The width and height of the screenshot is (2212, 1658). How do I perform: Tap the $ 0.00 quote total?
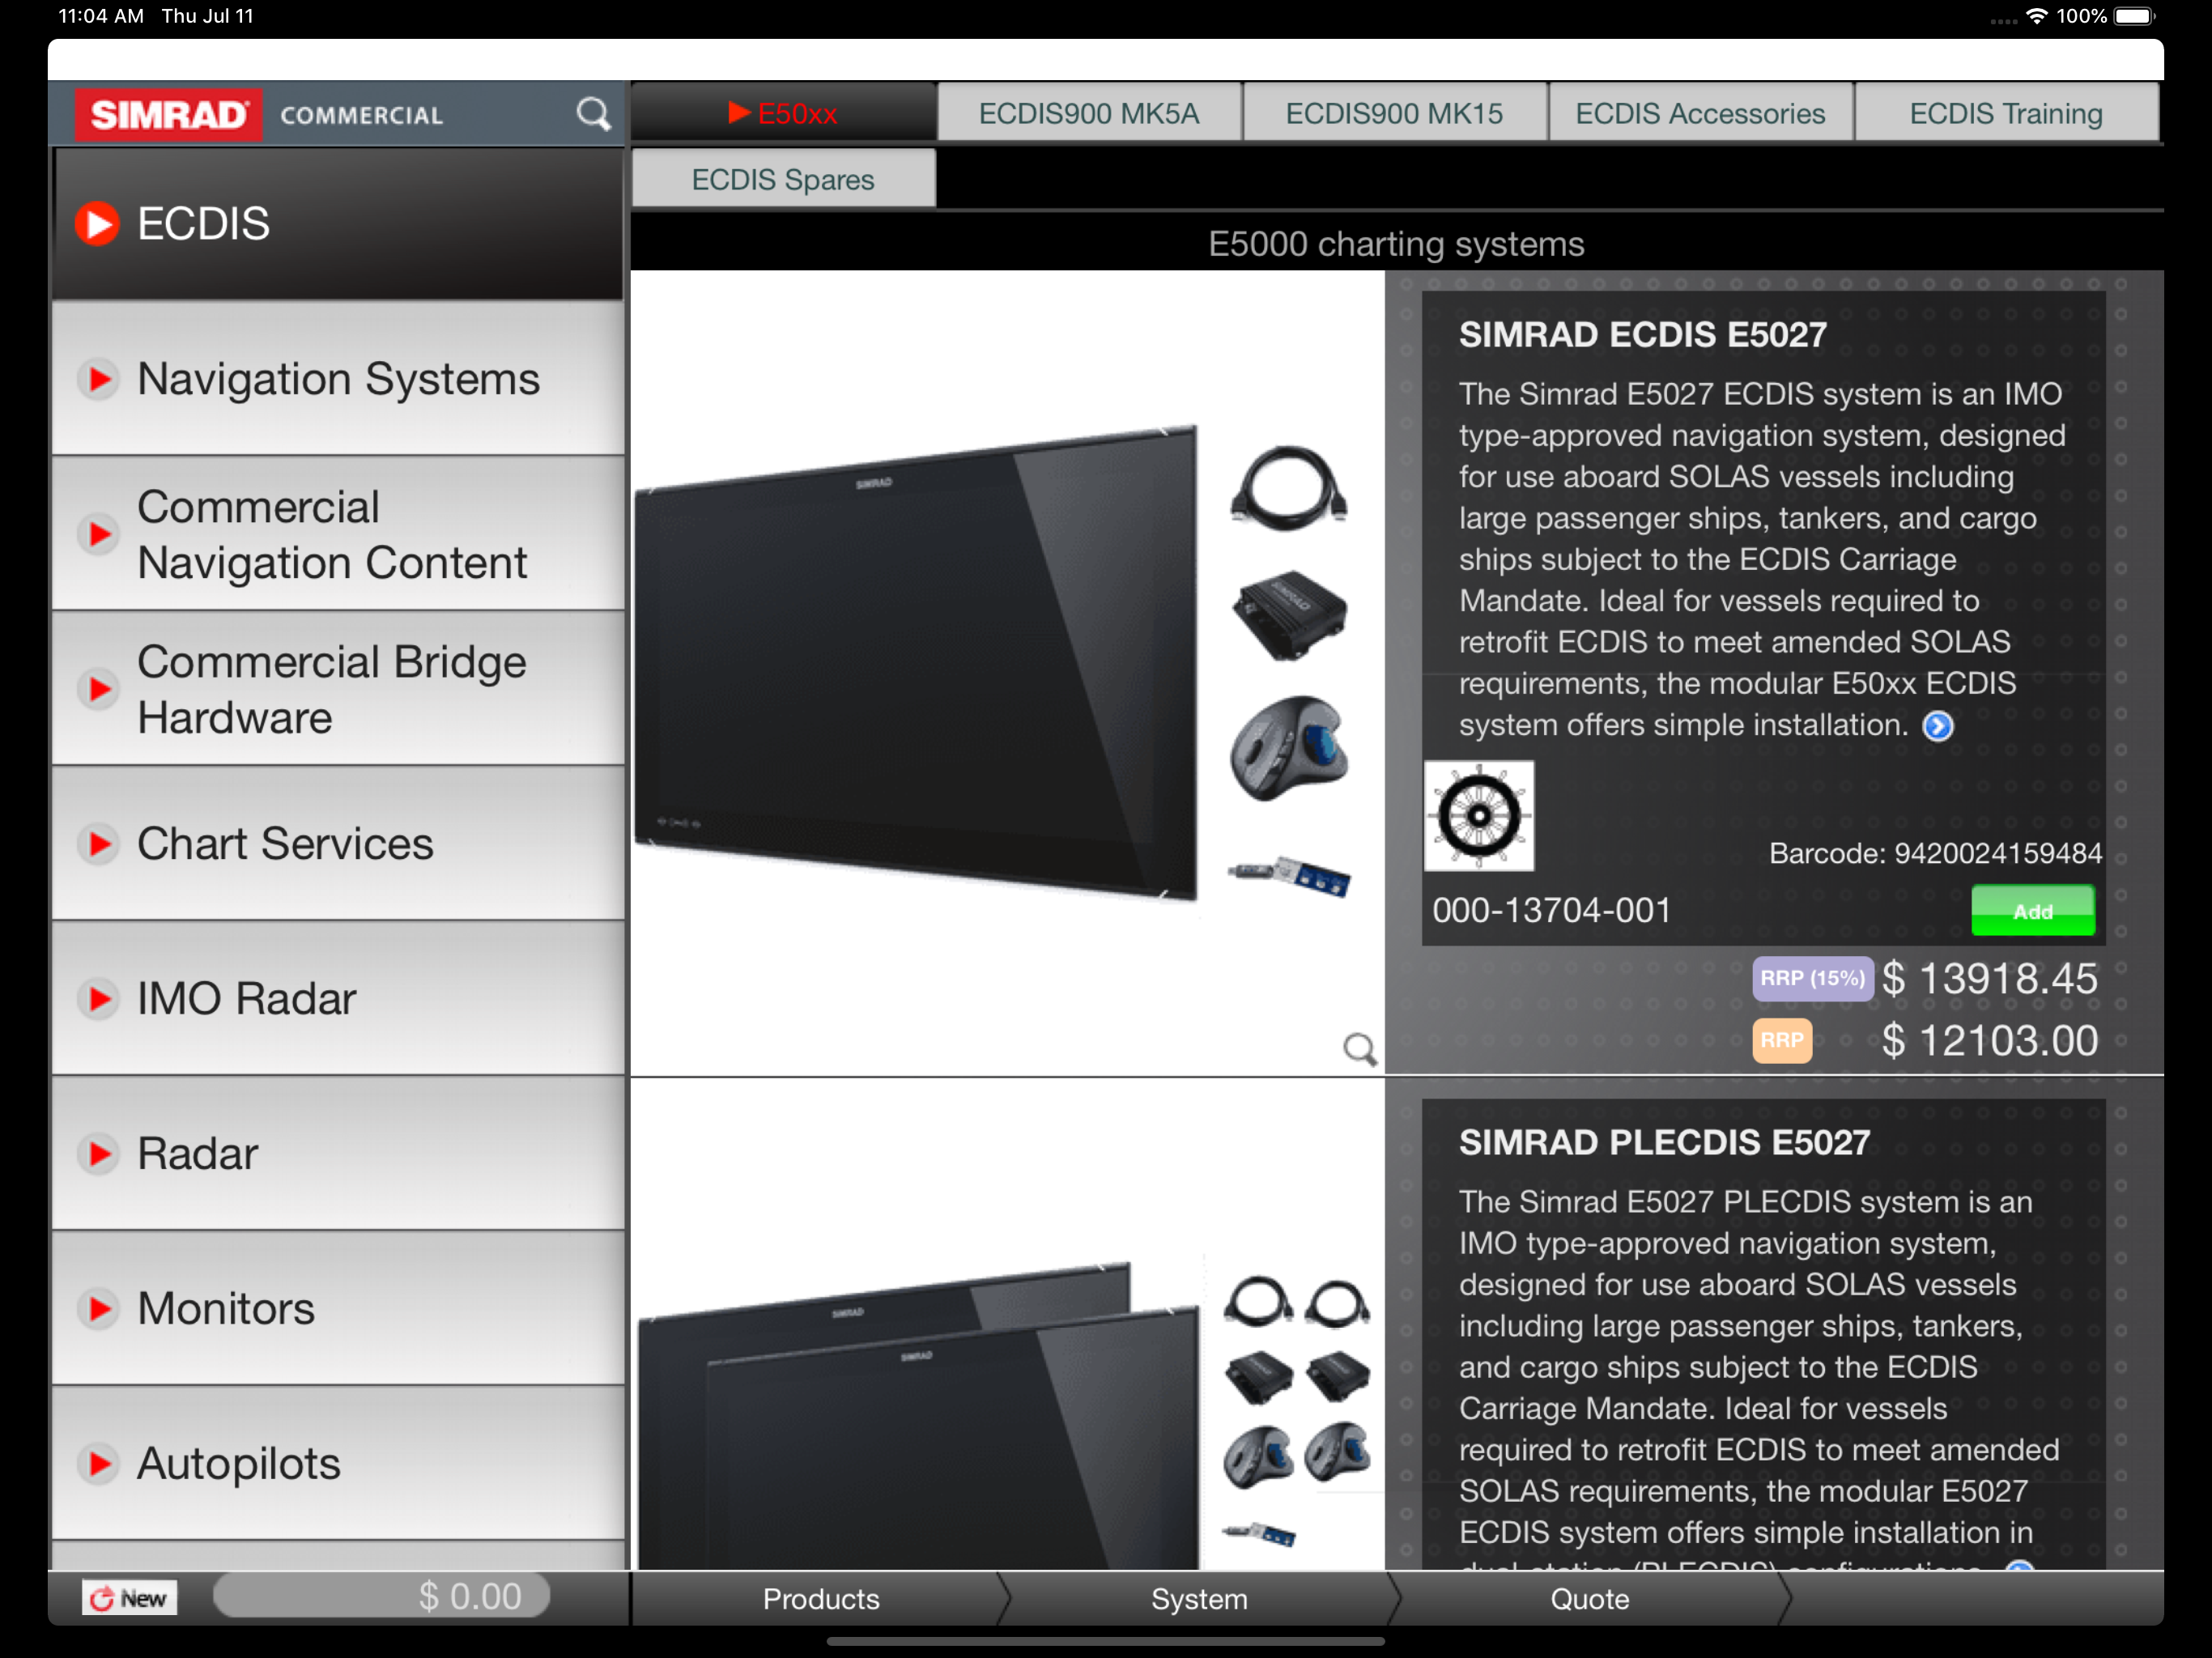(x=381, y=1596)
